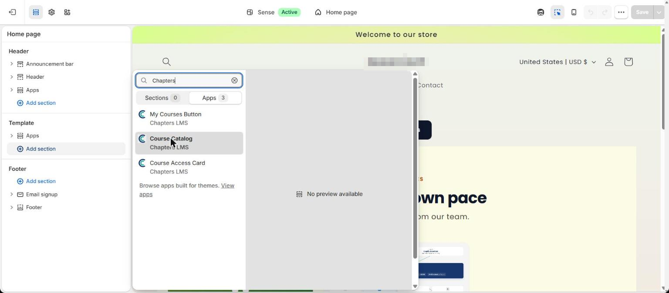Click the store preview search icon
The width and height of the screenshot is (669, 293).
point(166,62)
